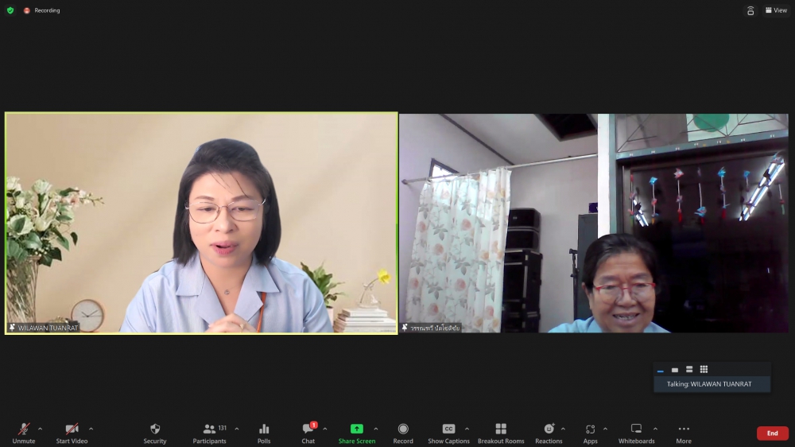Click the green Share Screen icon
The width and height of the screenshot is (795, 447).
point(357,429)
